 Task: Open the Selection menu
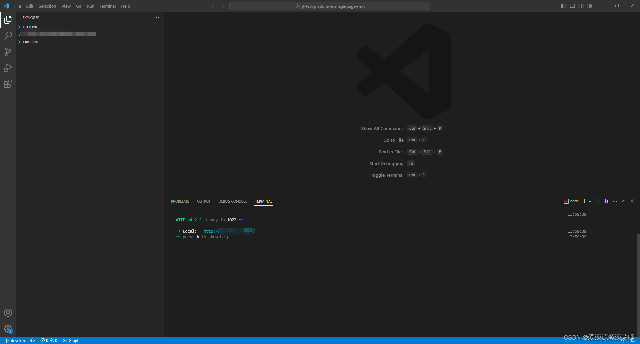point(47,6)
